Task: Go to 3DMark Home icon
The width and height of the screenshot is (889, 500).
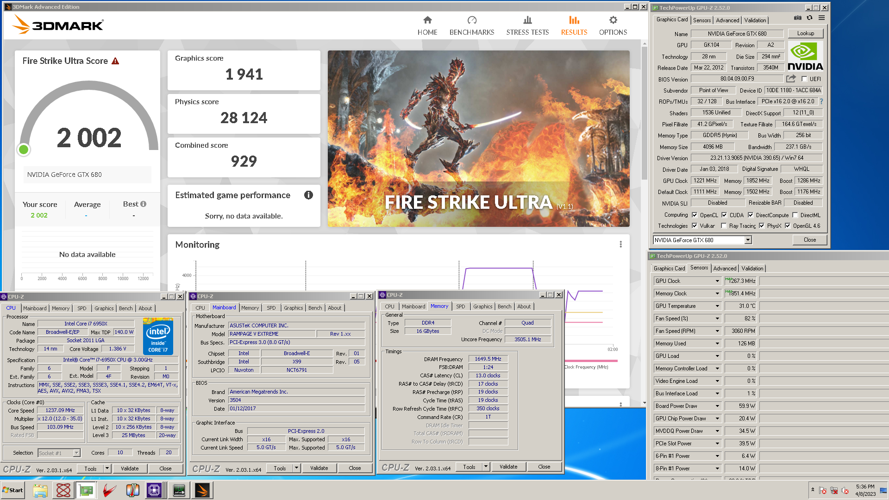Action: pos(427,20)
